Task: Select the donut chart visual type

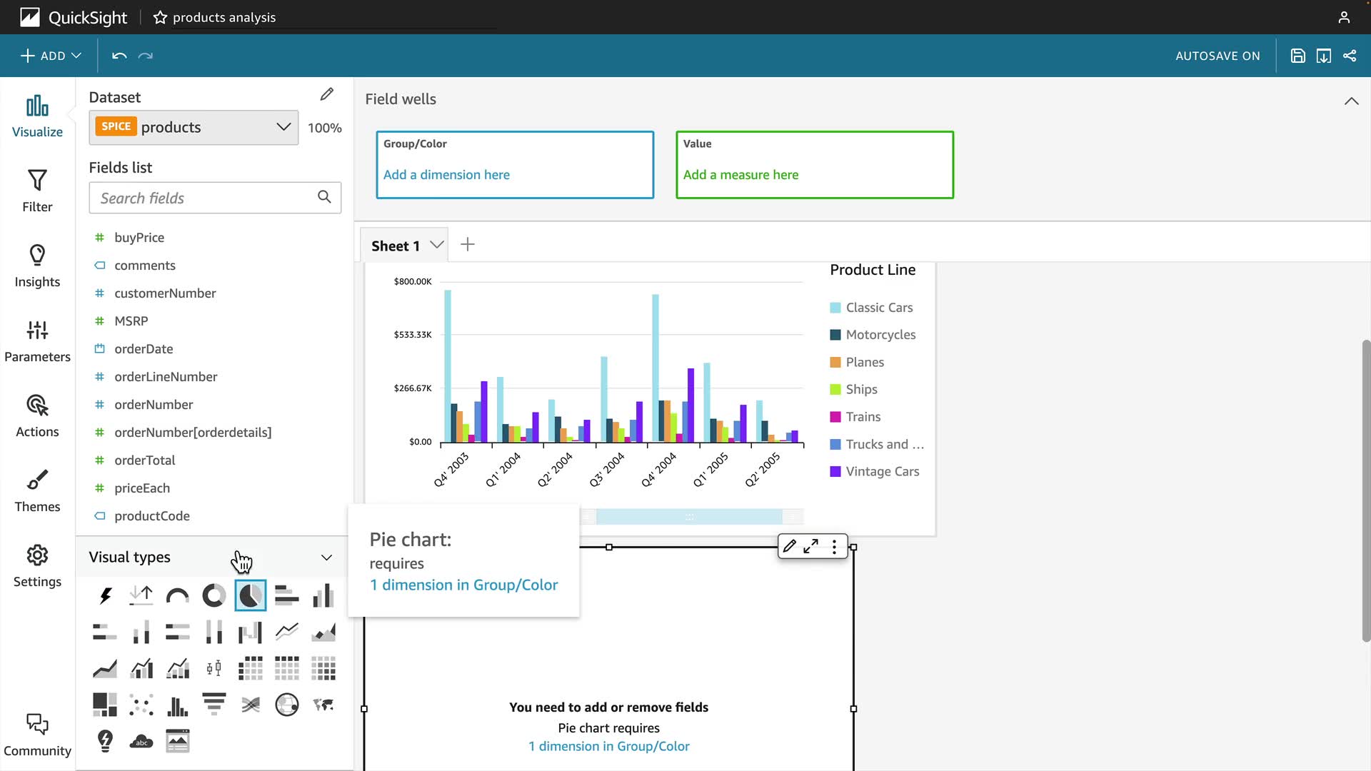Action: coord(214,595)
